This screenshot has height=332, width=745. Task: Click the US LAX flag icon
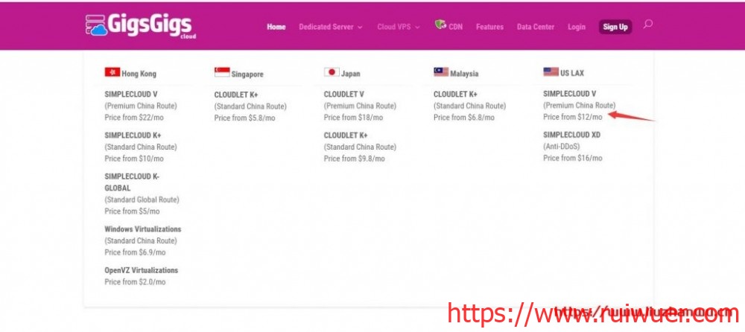(551, 72)
